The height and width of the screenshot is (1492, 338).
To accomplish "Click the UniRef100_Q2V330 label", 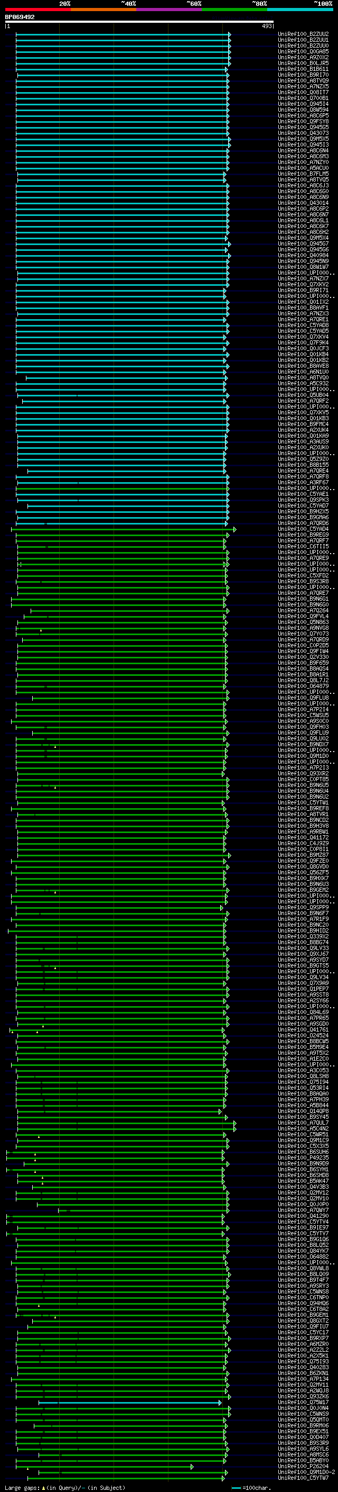I will 303,657.
